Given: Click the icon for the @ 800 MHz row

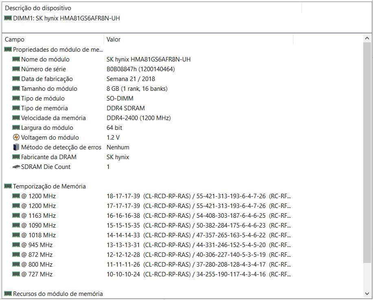Looking at the screenshot, I should coord(16,264).
